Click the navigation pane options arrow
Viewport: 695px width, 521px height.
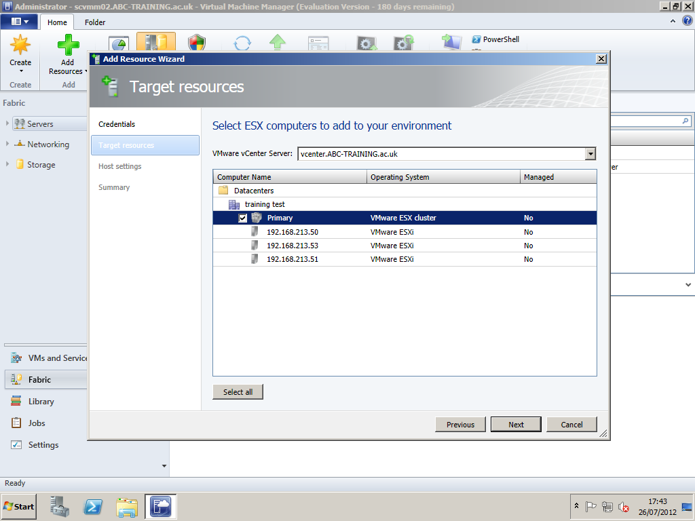click(164, 466)
